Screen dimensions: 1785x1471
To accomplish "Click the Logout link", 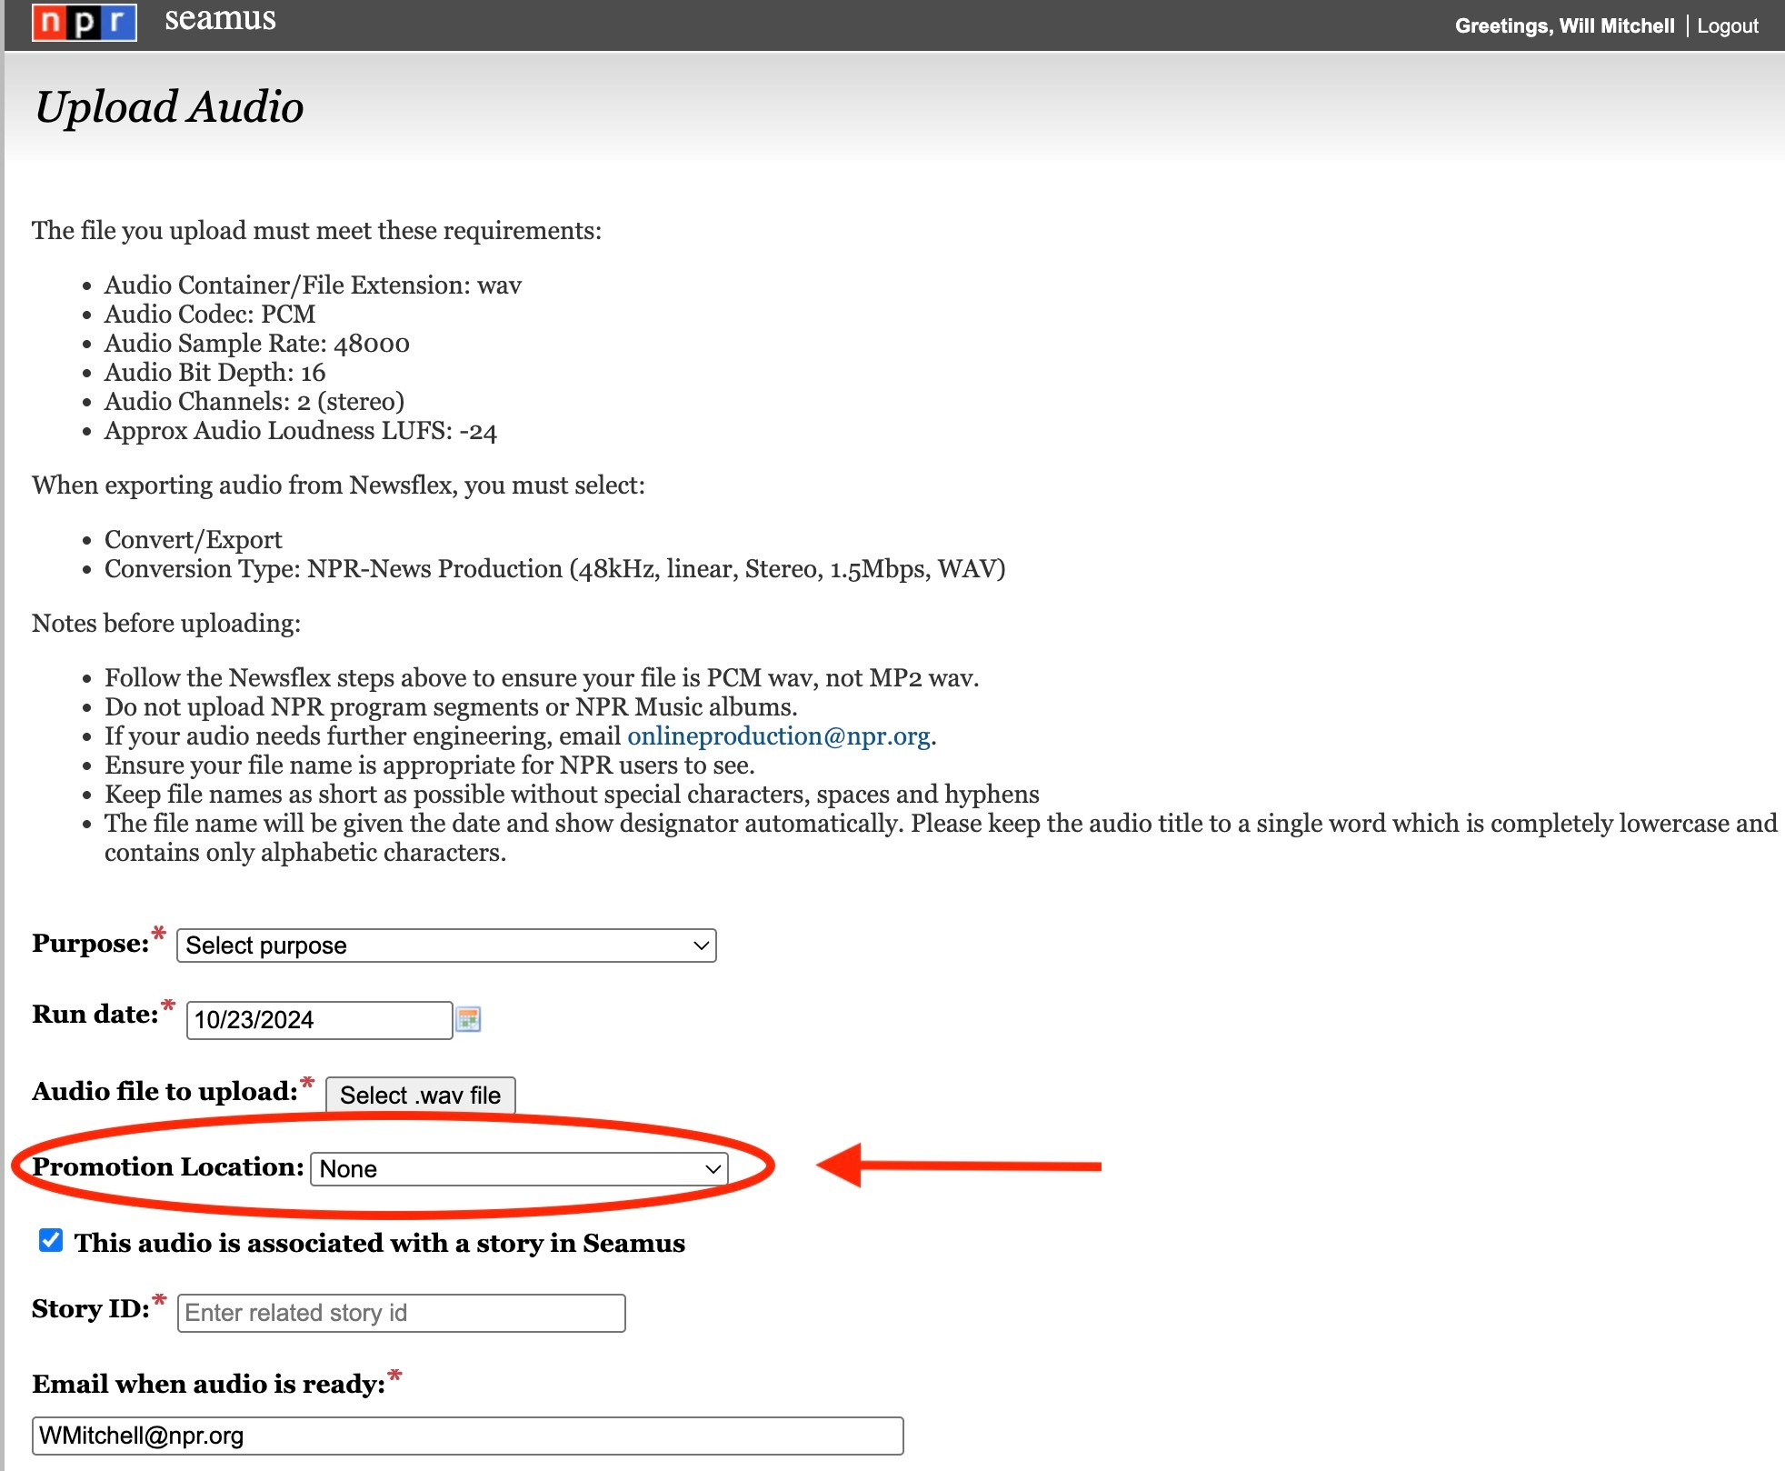I will (1728, 25).
